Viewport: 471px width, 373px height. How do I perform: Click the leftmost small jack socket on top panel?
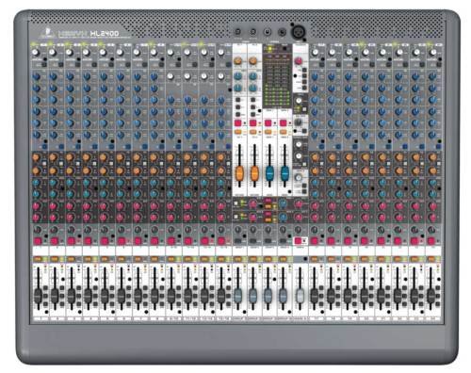(238, 32)
